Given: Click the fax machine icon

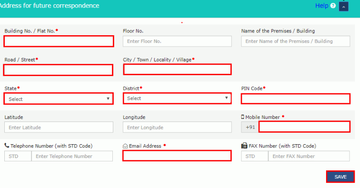Looking at the screenshot, I should tap(244, 146).
